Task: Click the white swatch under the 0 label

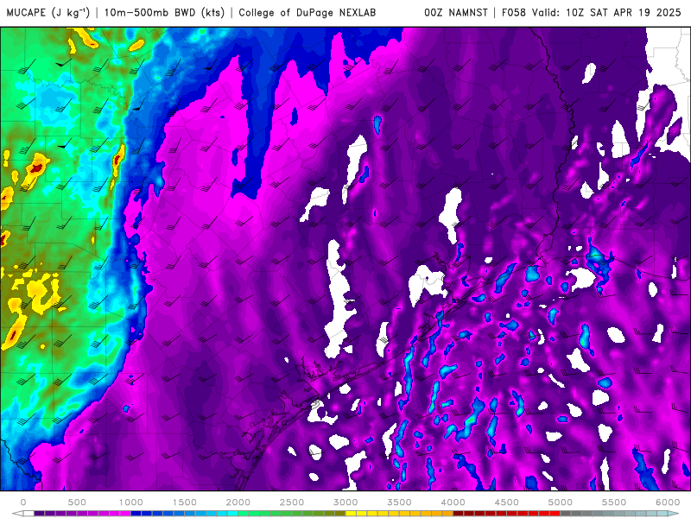Action: coord(29,514)
